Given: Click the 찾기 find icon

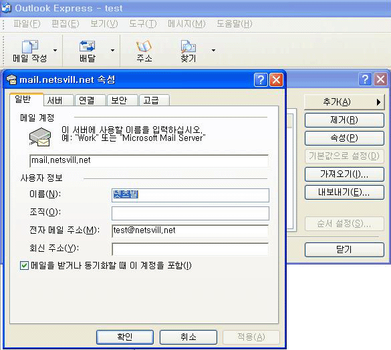Looking at the screenshot, I should [x=188, y=46].
